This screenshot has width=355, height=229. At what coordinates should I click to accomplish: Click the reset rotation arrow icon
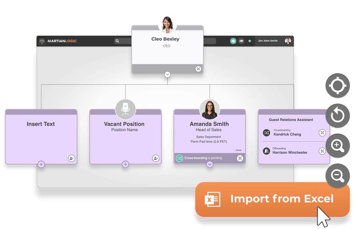pyautogui.click(x=337, y=115)
